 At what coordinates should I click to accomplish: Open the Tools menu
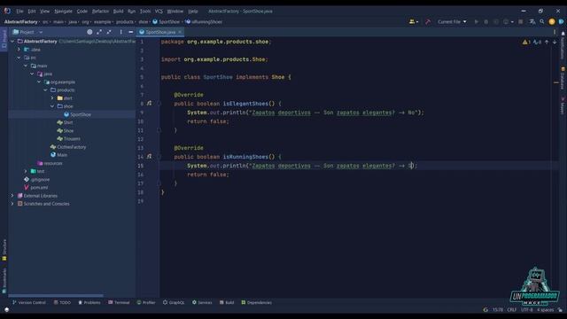click(x=145, y=12)
